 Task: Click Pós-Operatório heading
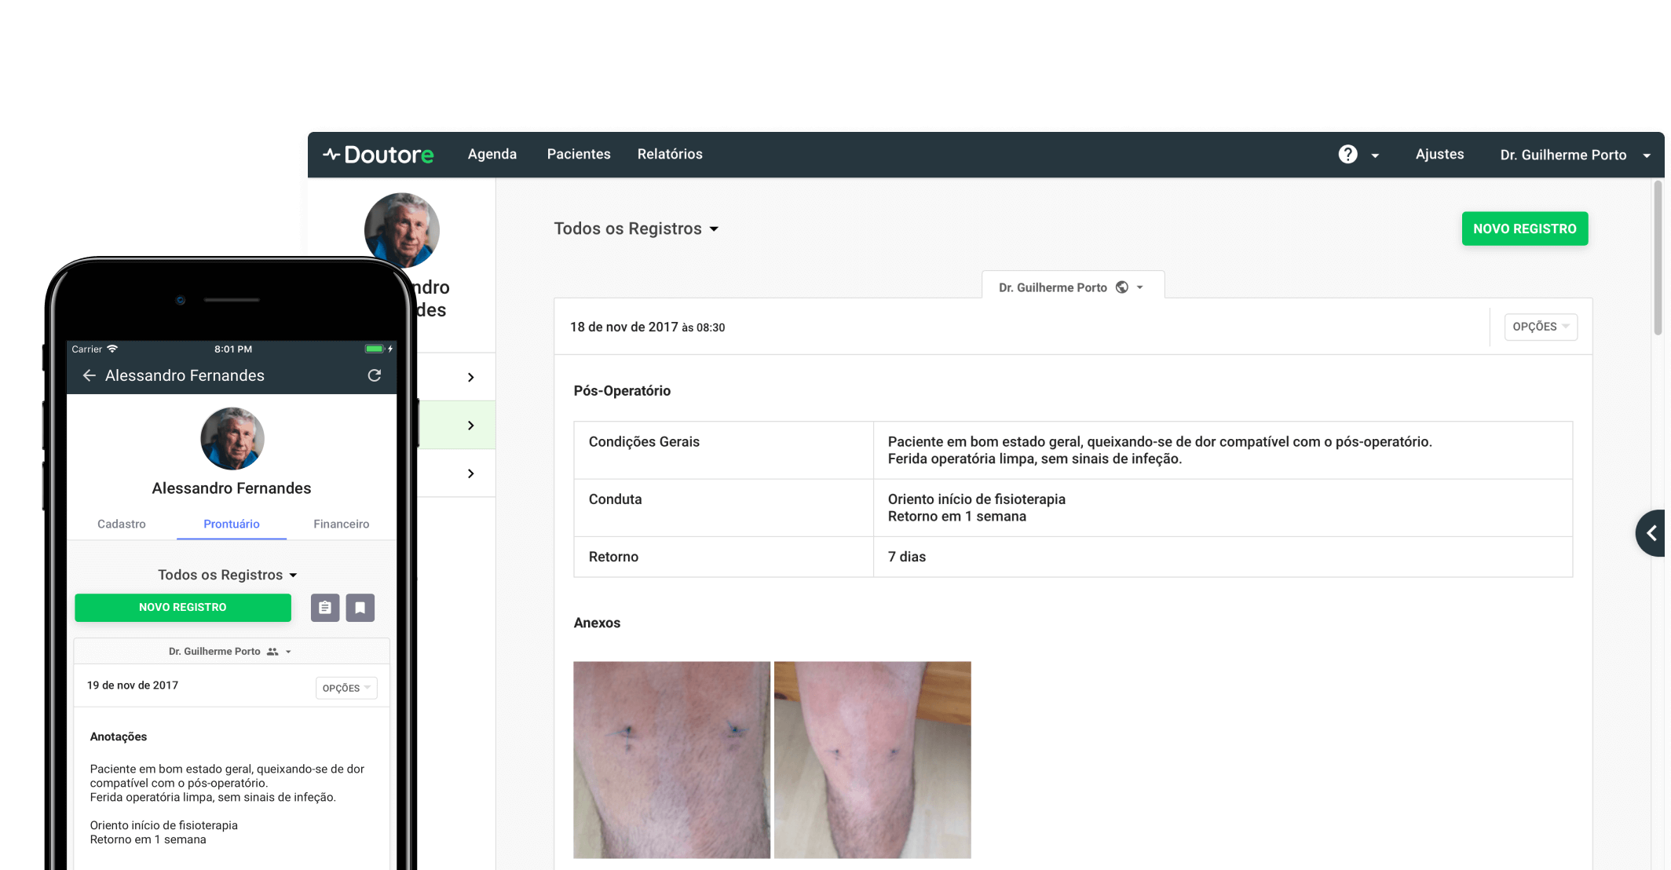[x=622, y=390]
